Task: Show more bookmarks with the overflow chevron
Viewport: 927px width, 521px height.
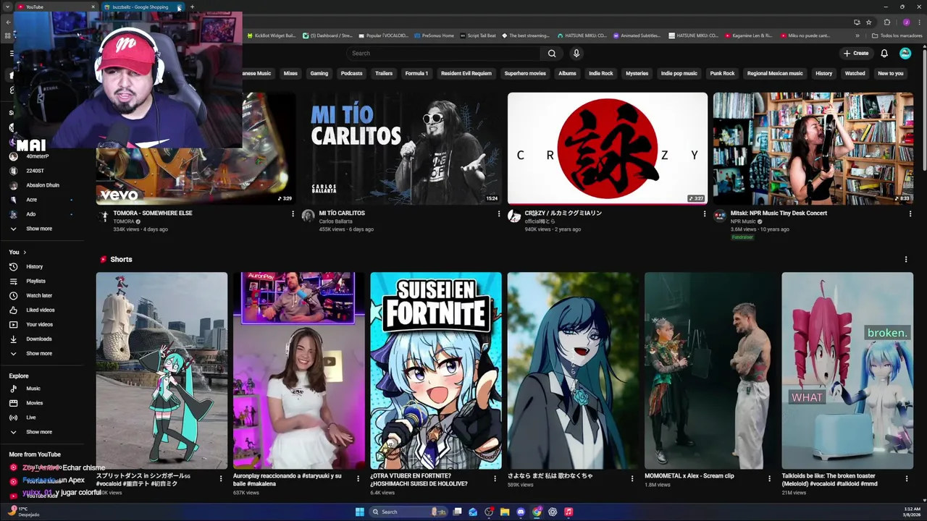Action: (857, 35)
